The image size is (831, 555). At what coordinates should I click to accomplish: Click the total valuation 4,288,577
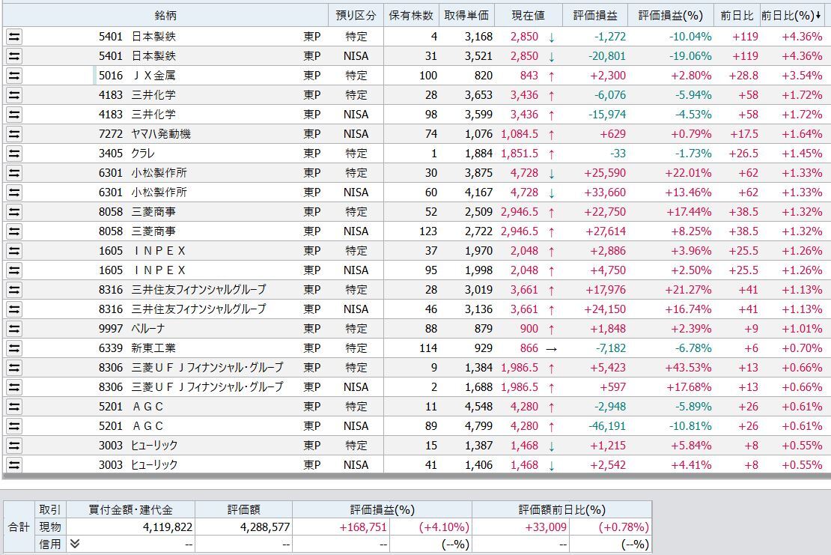265,527
